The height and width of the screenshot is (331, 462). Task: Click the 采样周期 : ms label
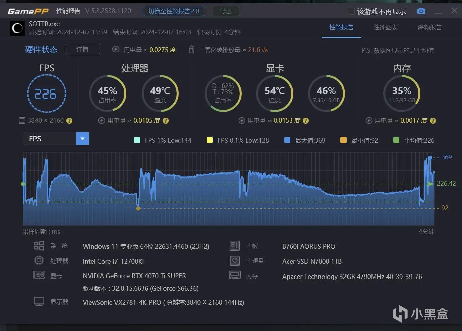41,232
